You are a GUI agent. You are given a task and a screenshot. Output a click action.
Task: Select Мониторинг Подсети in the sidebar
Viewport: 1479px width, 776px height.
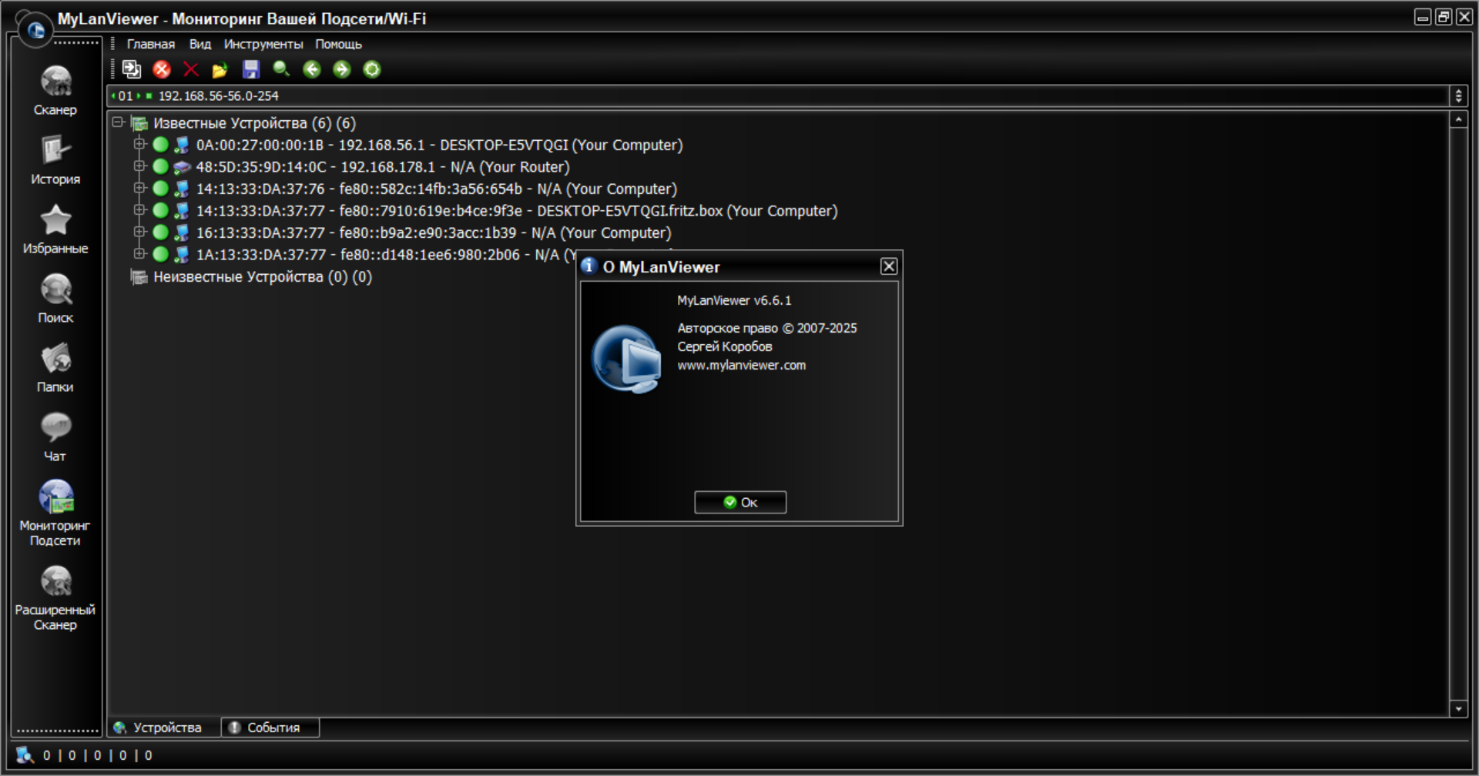click(x=55, y=513)
